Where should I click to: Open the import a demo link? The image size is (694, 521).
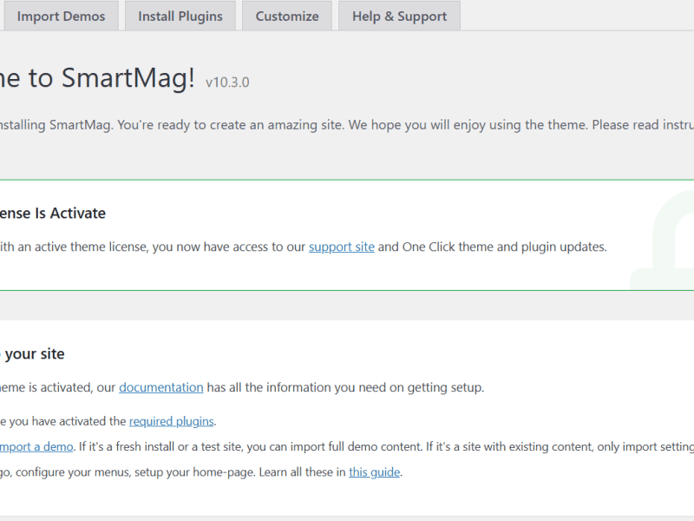point(36,446)
